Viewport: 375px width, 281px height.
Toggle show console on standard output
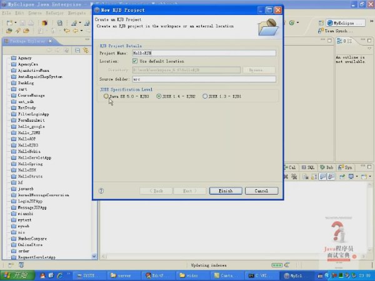(322, 177)
